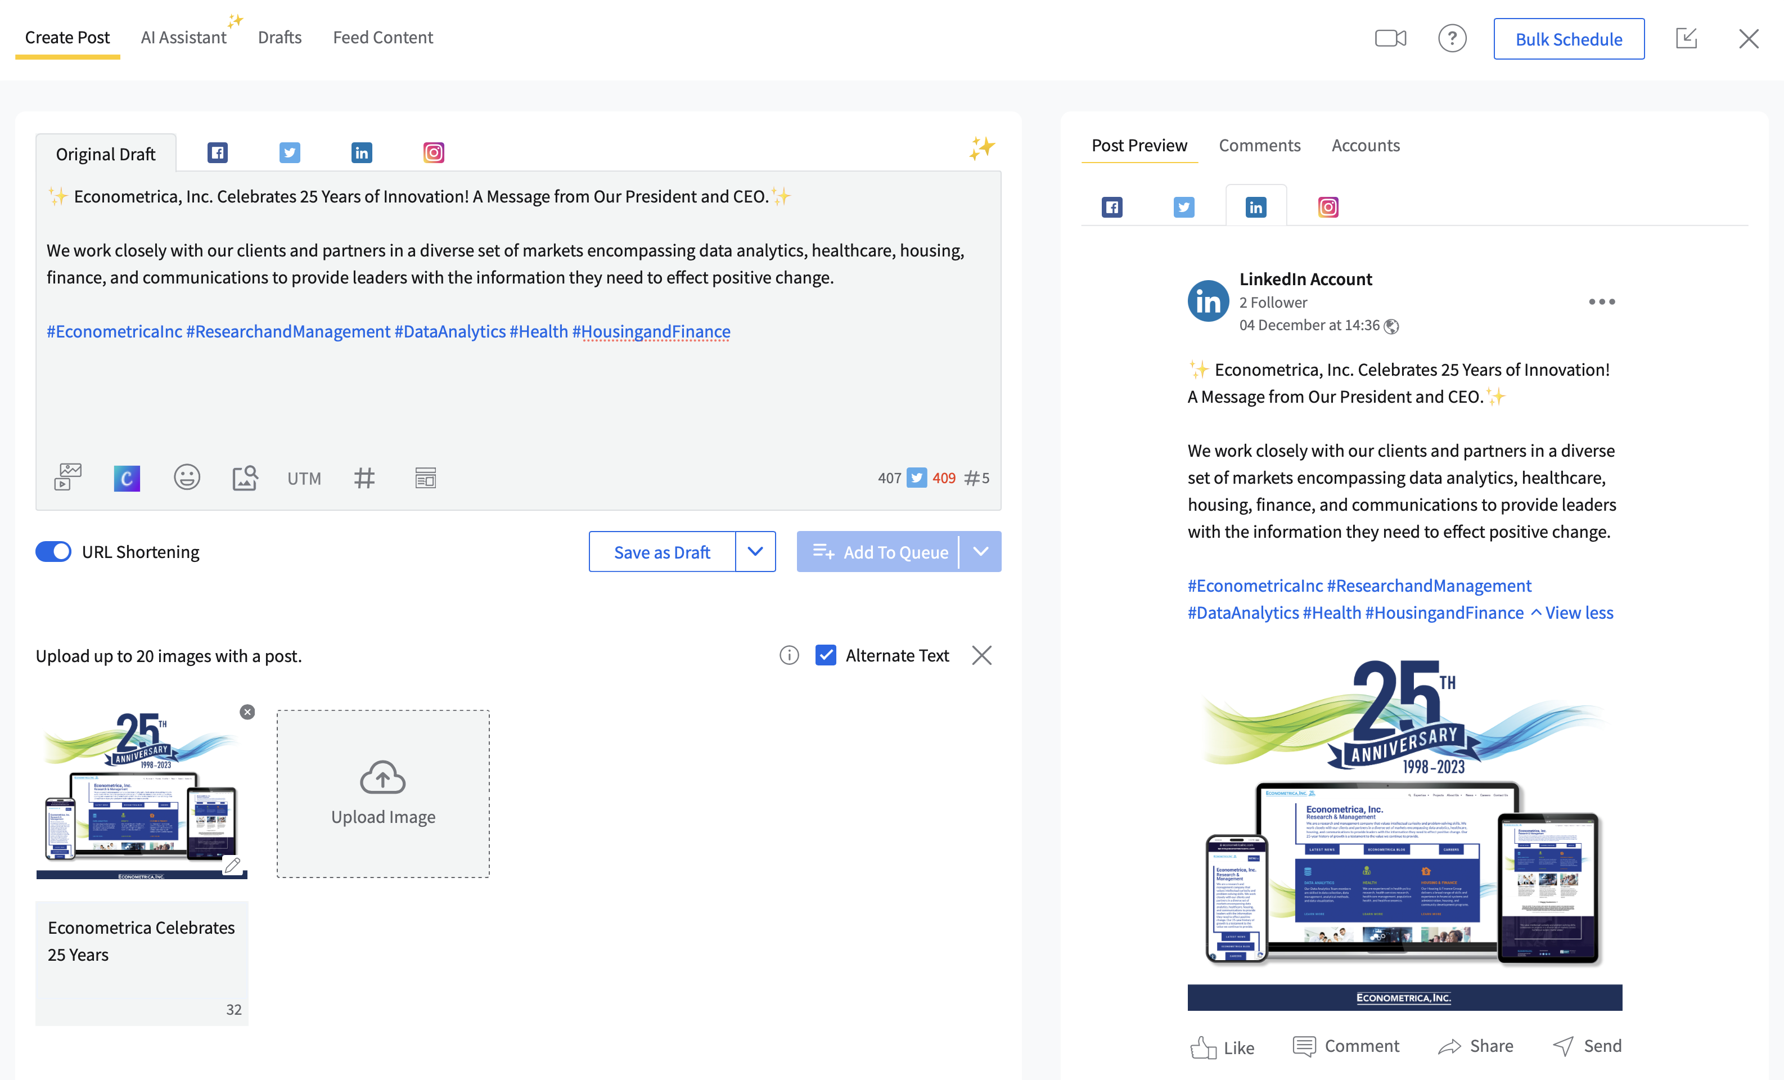Viewport: 1784px width, 1080px height.
Task: Select the Original Draft tab
Action: tap(106, 154)
